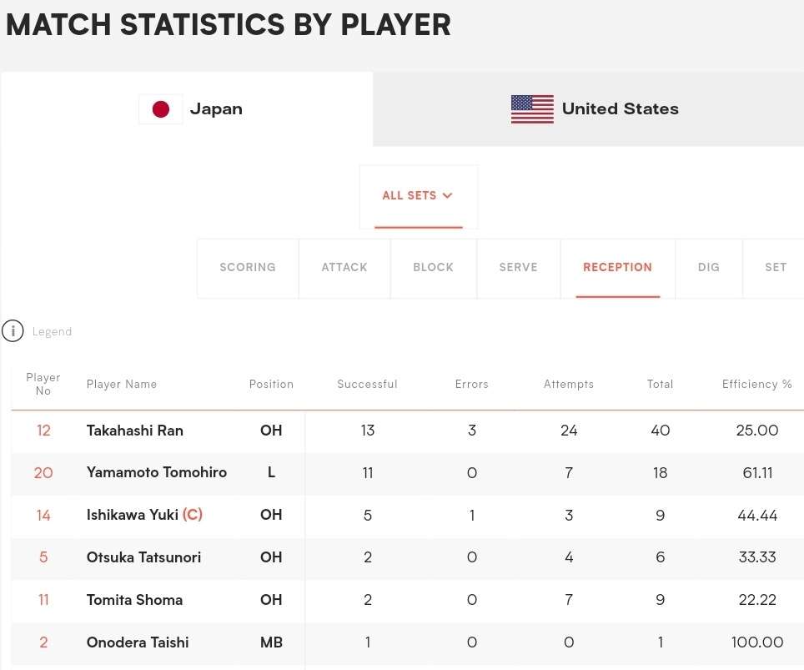
Task: Open Takahashi Ran player name
Action: pyautogui.click(x=135, y=431)
